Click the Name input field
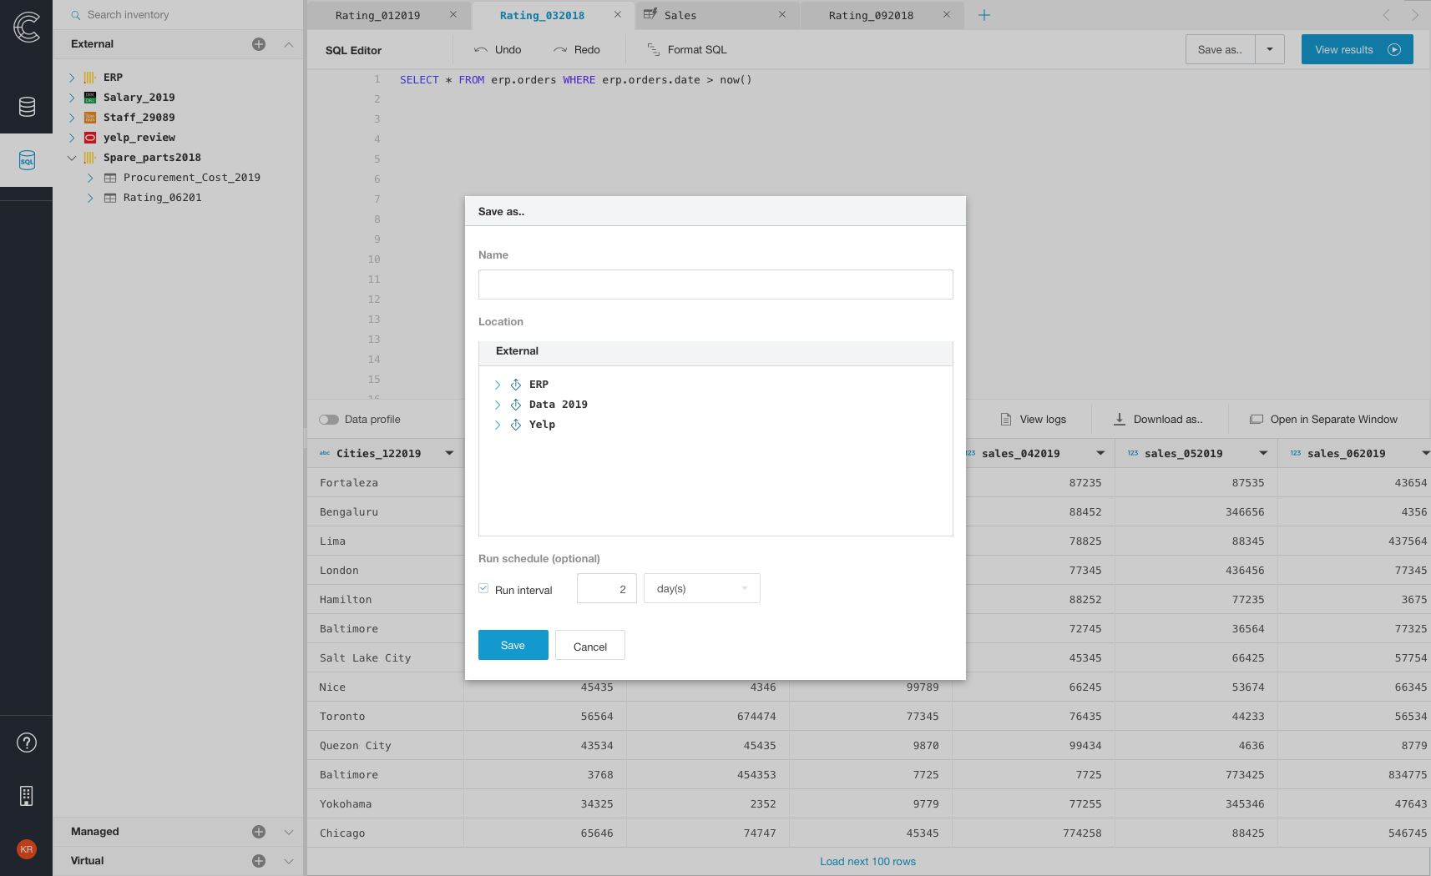Viewport: 1431px width, 876px height. pyautogui.click(x=715, y=284)
